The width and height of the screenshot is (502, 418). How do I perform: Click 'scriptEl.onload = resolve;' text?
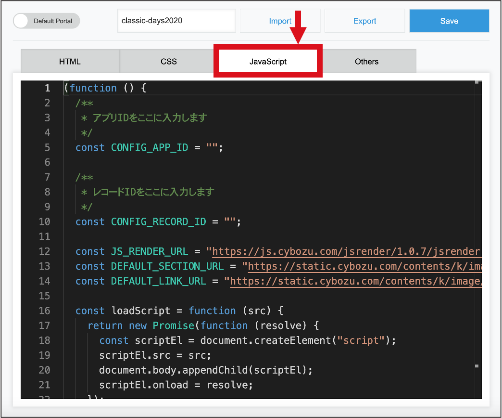(x=176, y=385)
